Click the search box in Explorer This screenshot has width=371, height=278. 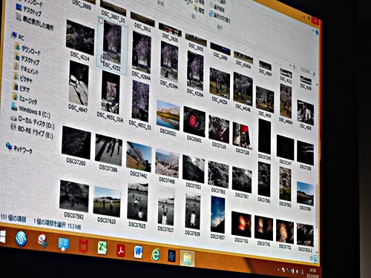coord(306,71)
